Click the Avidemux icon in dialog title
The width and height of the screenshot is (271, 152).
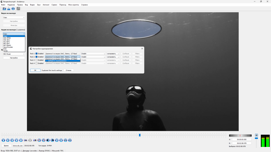[x=31, y=49]
